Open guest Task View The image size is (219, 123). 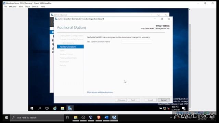47,108
